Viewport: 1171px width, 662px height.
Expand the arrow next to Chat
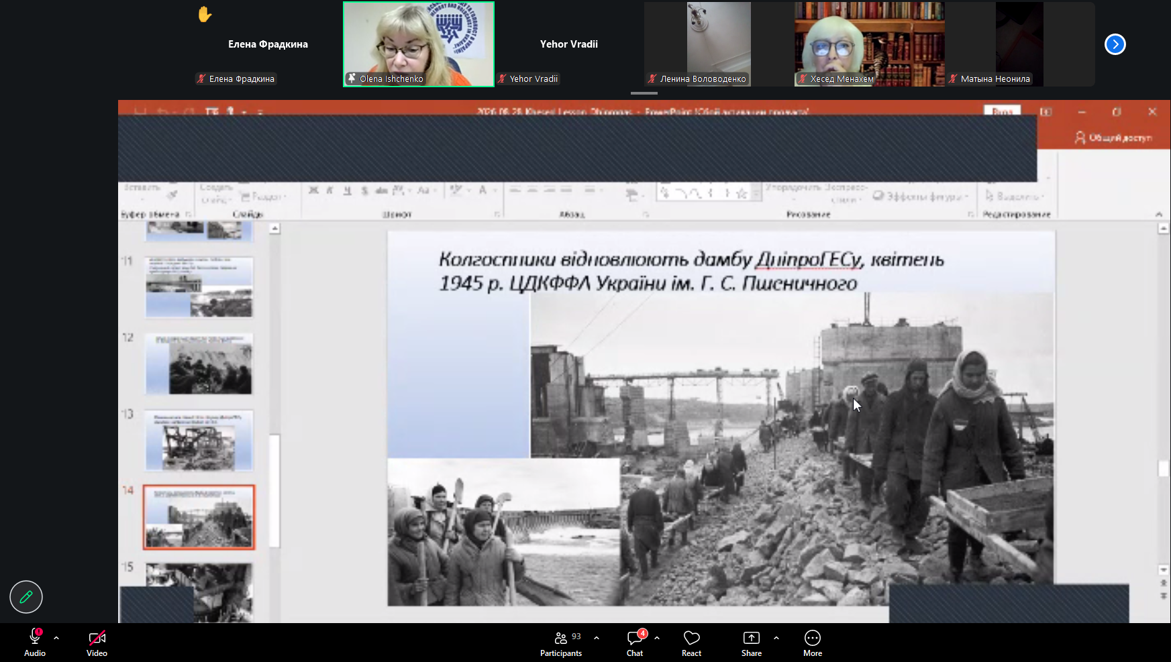point(657,638)
